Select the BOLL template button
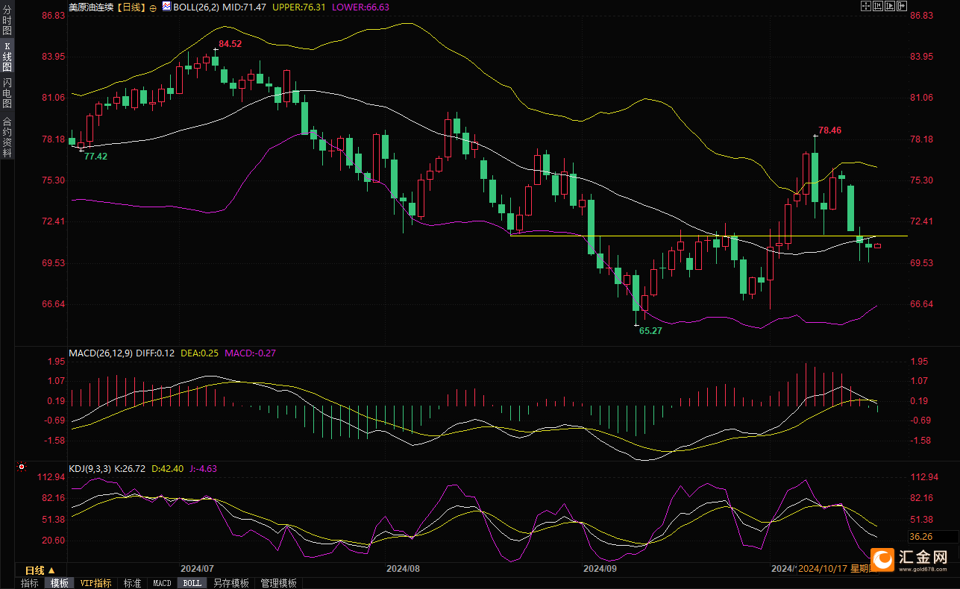The height and width of the screenshot is (589, 960). tap(192, 583)
